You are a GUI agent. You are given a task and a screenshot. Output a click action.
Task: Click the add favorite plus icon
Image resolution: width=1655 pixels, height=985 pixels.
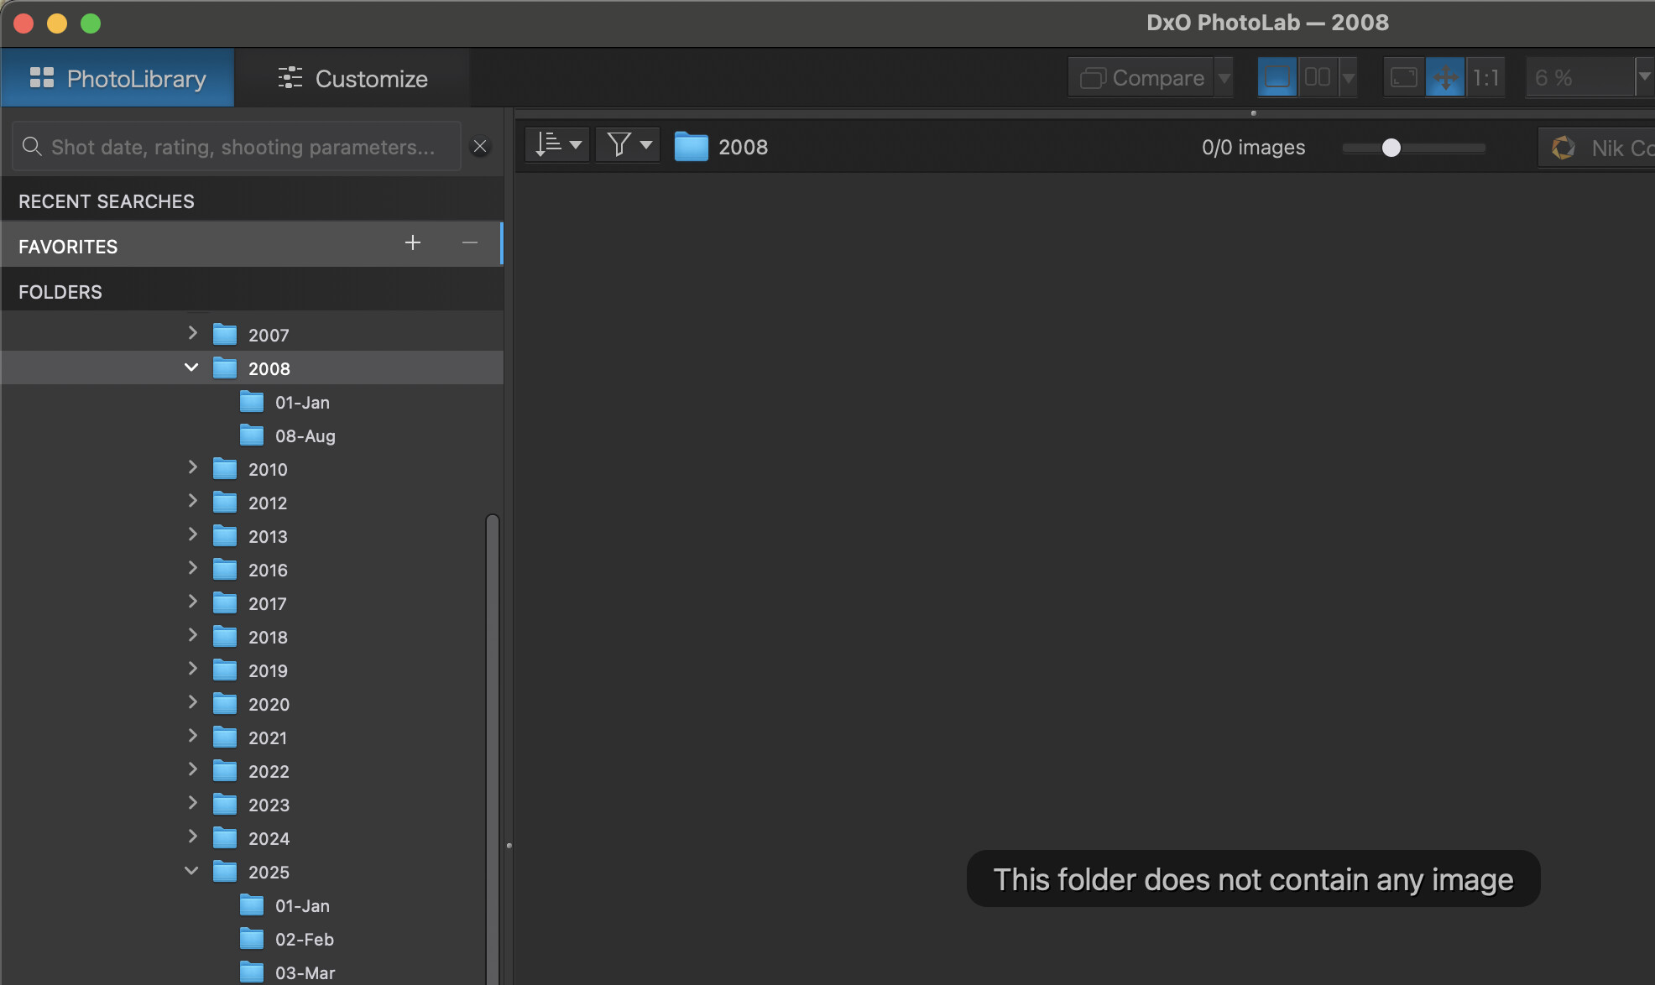tap(412, 243)
